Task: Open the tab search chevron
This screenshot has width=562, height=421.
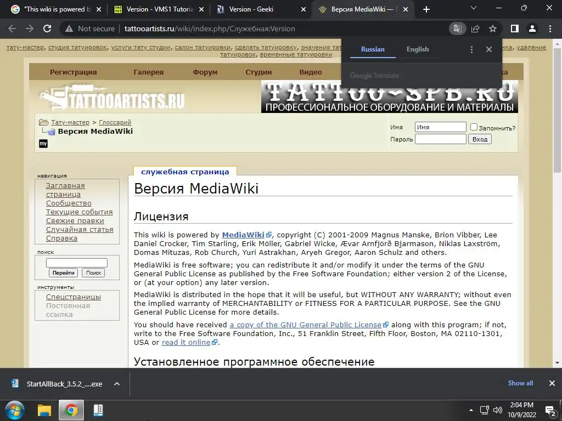Action: pyautogui.click(x=474, y=8)
